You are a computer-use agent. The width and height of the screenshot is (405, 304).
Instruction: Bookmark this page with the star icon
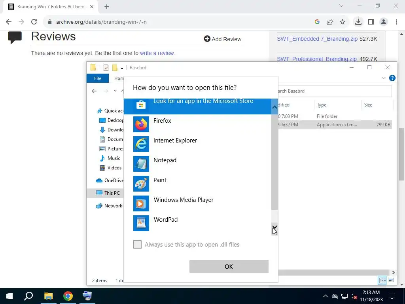(343, 22)
